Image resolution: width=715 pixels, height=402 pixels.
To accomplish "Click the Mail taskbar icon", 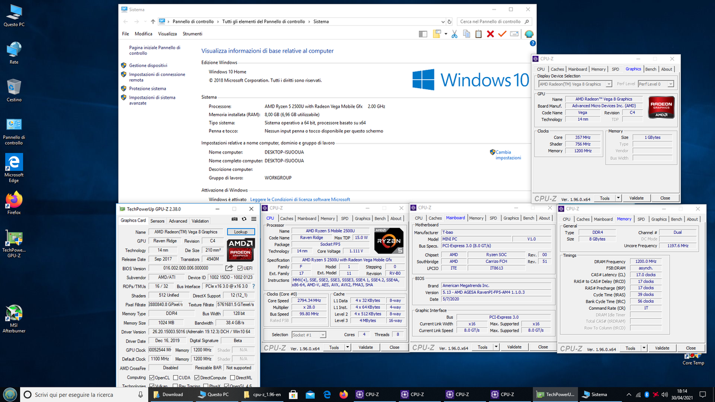I will (x=311, y=394).
